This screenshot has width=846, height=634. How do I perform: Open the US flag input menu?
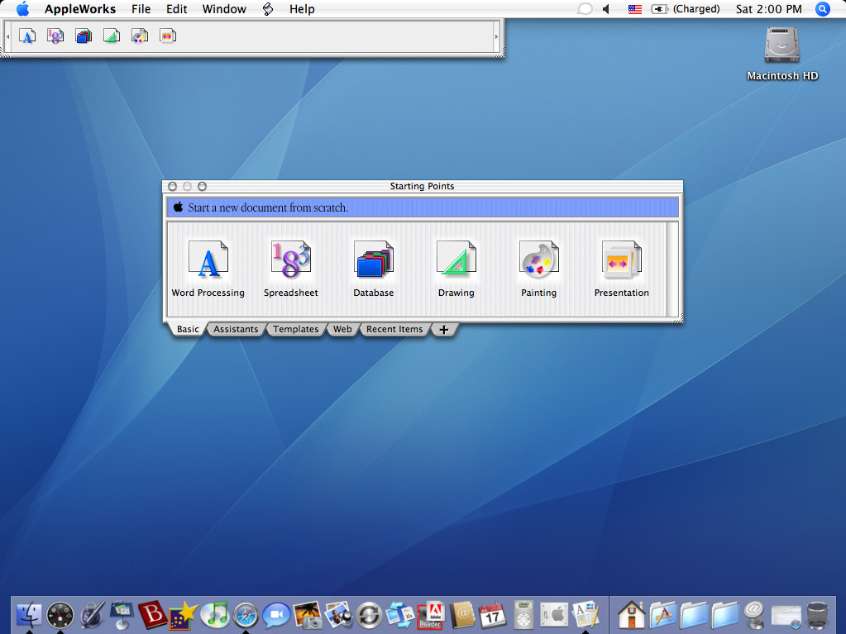(634, 9)
